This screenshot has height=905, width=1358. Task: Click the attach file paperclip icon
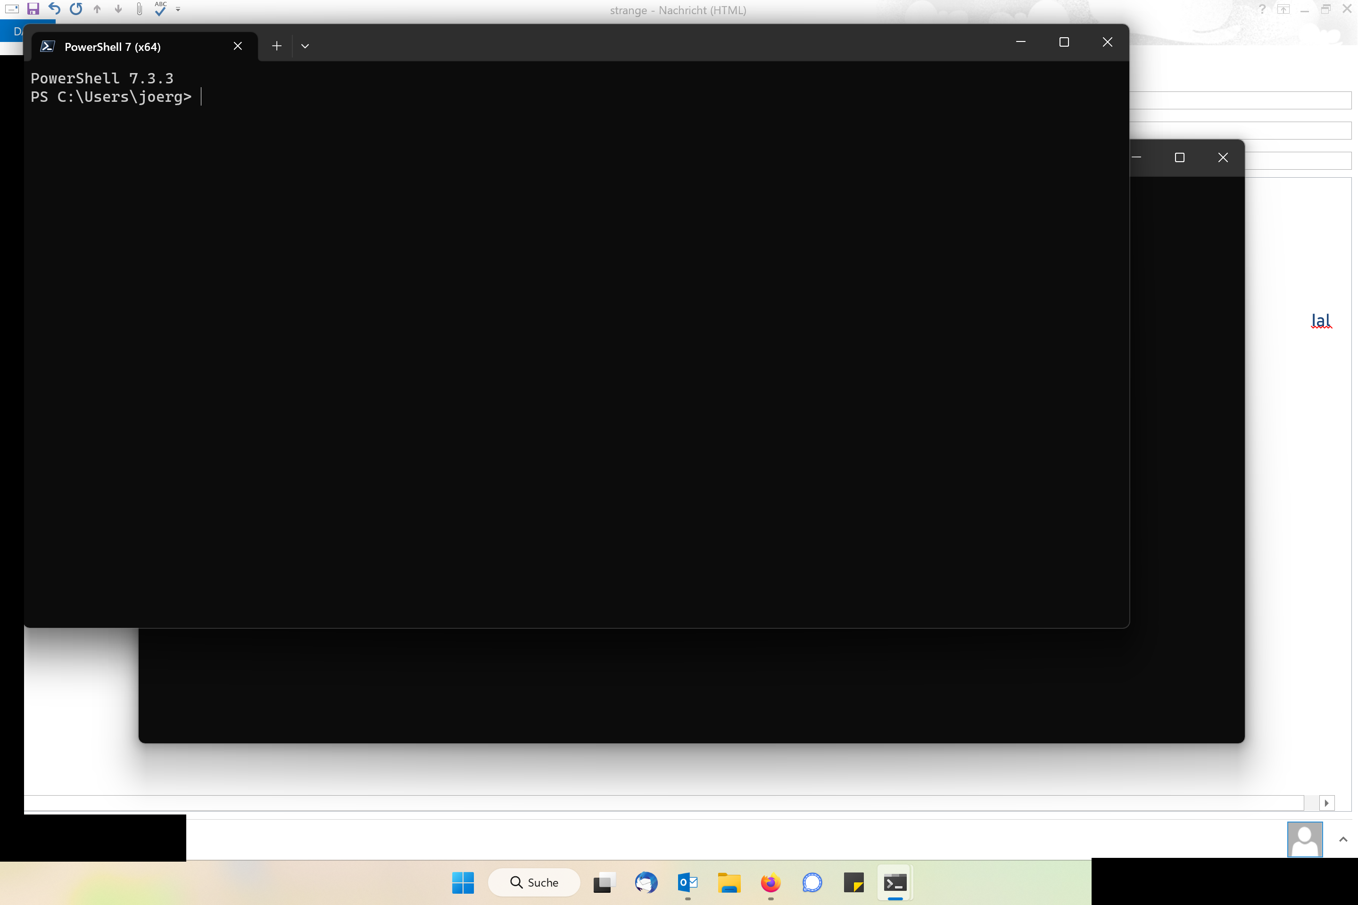pos(139,9)
